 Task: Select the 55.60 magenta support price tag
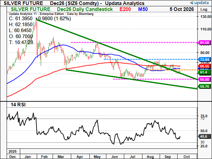(204, 79)
